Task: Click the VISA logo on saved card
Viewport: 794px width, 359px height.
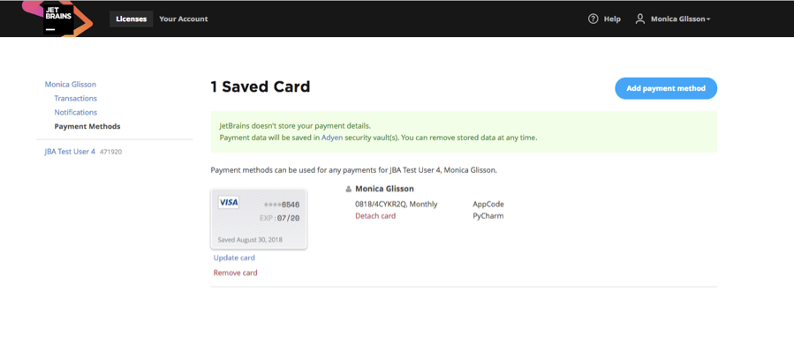Action: (x=229, y=202)
